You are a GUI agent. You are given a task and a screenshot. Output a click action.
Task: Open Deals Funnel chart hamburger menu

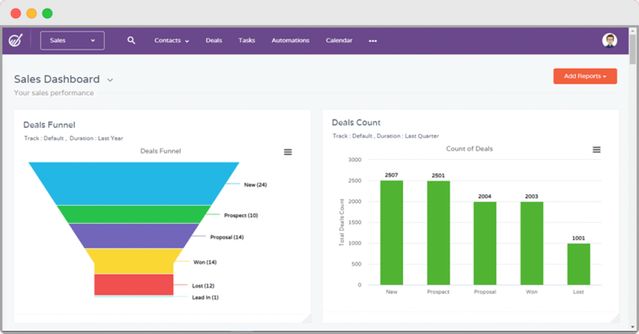[288, 152]
